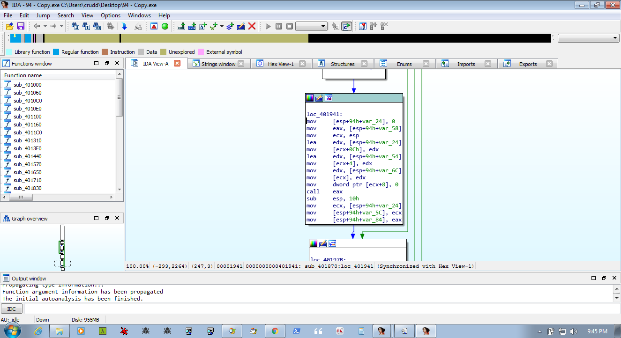Click the IDC button

coord(12,309)
